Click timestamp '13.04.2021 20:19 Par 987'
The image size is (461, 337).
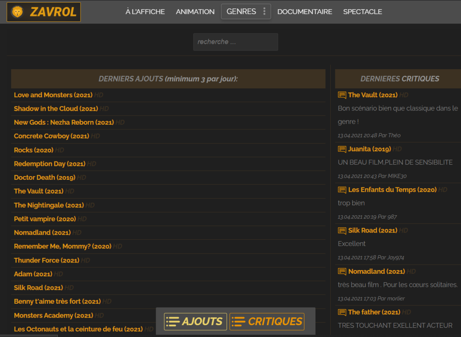coord(367,217)
